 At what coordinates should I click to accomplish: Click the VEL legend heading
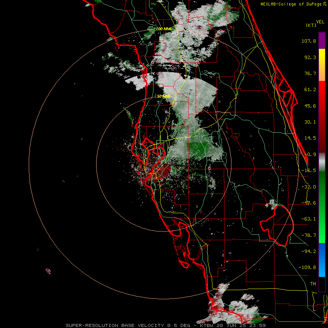(320, 22)
